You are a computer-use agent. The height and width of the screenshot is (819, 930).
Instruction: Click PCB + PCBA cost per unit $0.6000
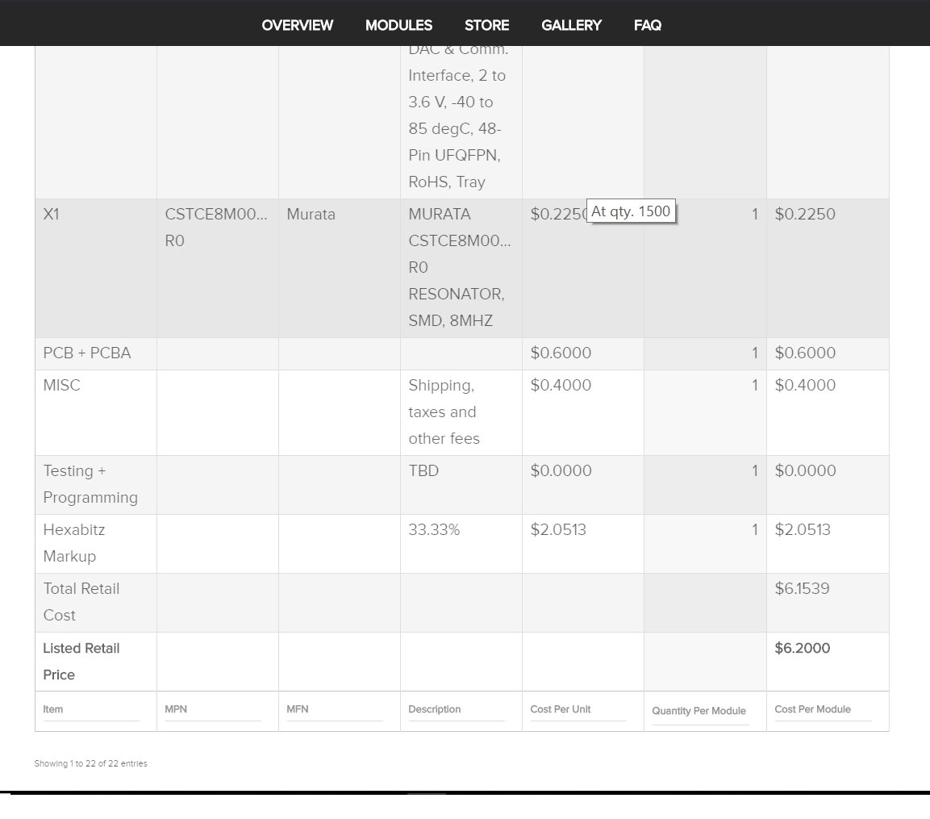561,353
